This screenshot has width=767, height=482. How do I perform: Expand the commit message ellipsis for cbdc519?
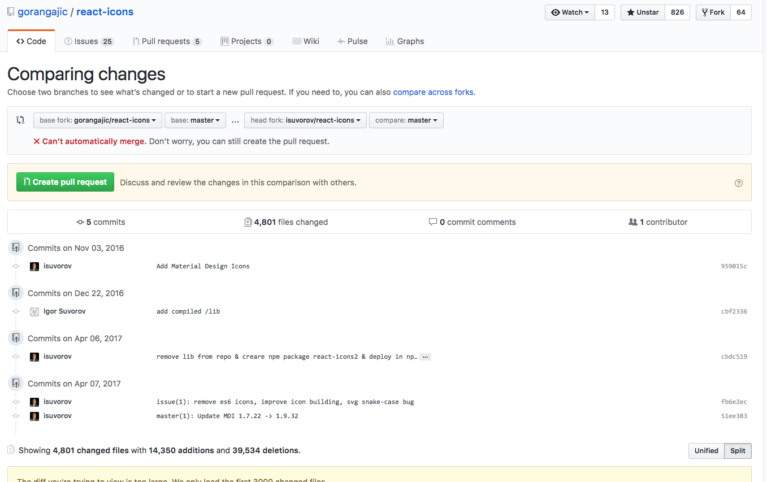coord(425,357)
